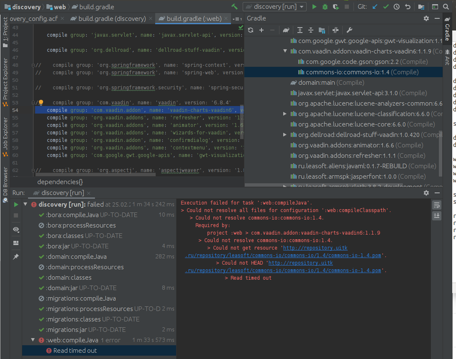Viewport: 456px width, 359px height.
Task: Fold the code block at line 62
Action: coord(33,170)
